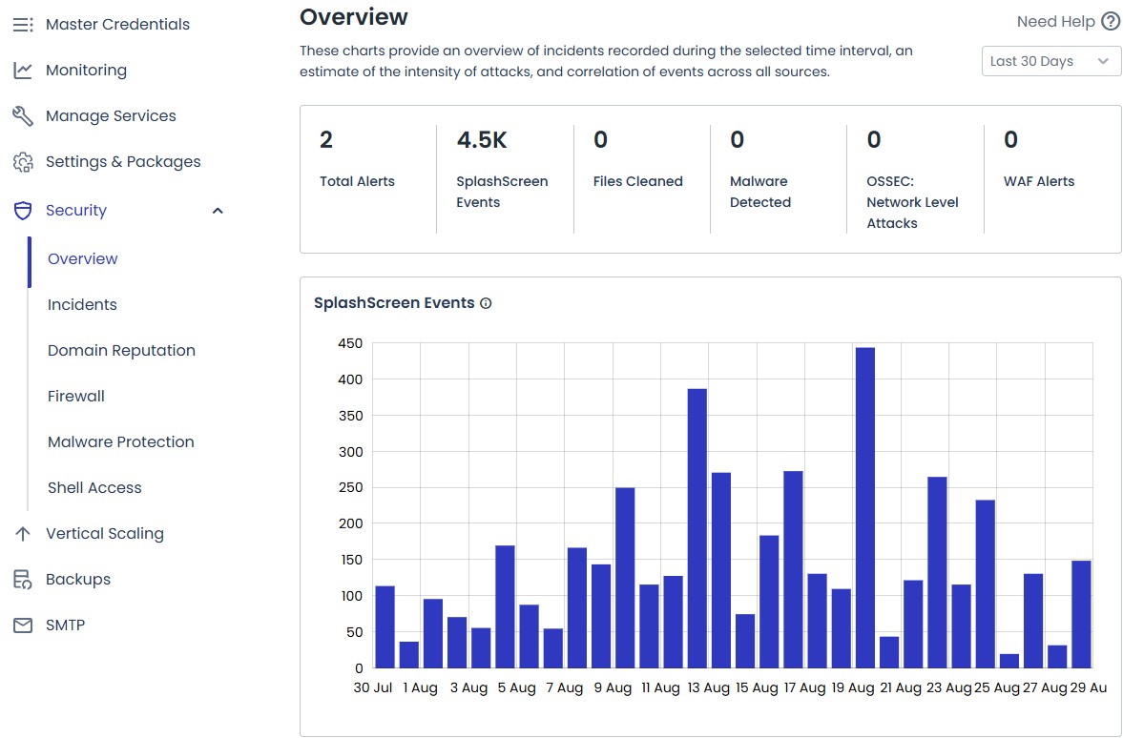Screen dimensions: 1123x738
Task: Open the Shell Access page
Action: 94,487
